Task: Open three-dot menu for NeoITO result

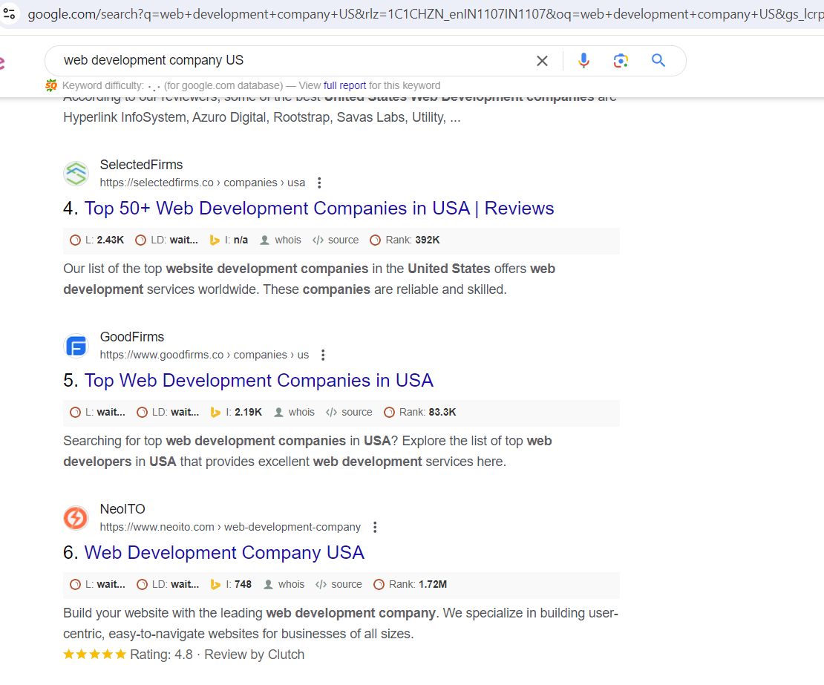Action: point(375,527)
